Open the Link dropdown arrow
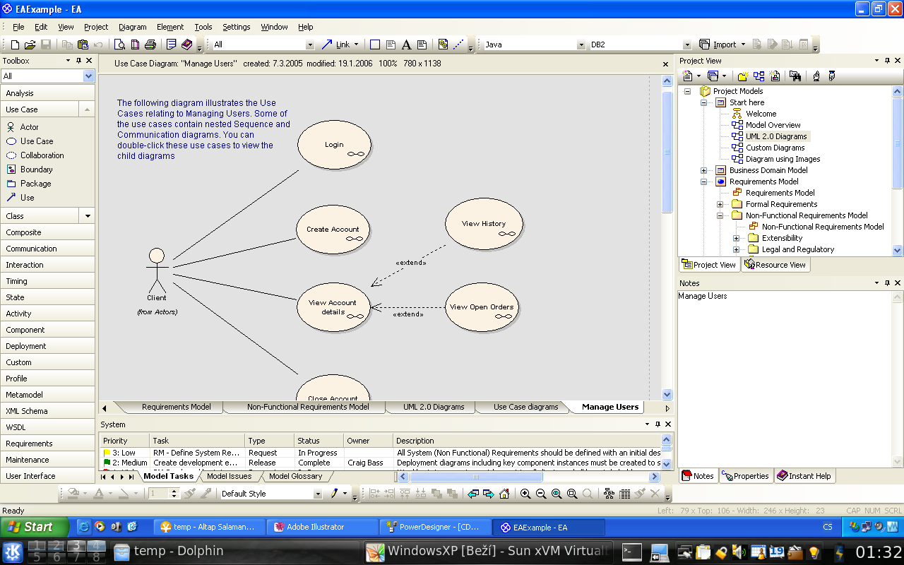 (x=356, y=44)
